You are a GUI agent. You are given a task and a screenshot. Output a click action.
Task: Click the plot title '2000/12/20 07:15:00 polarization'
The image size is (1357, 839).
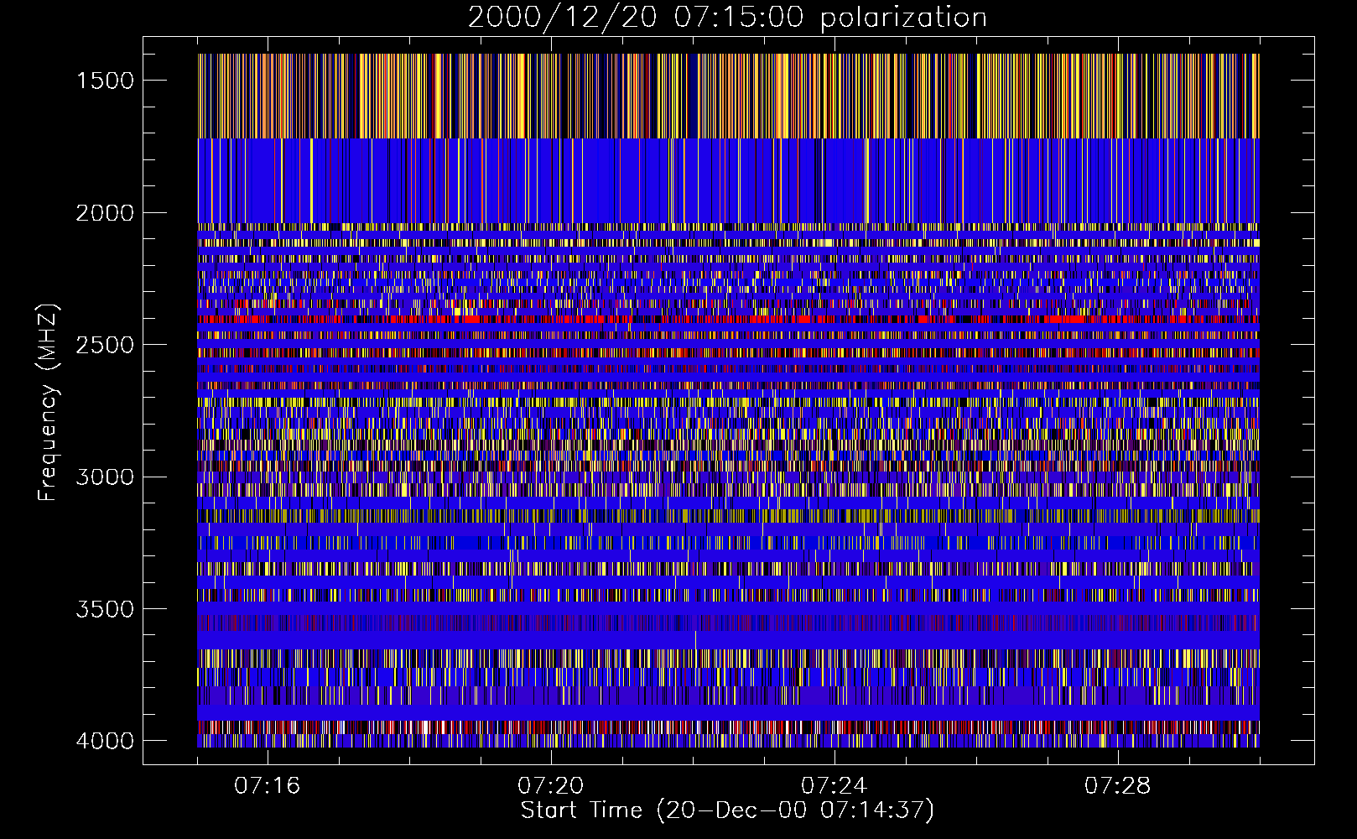click(727, 18)
